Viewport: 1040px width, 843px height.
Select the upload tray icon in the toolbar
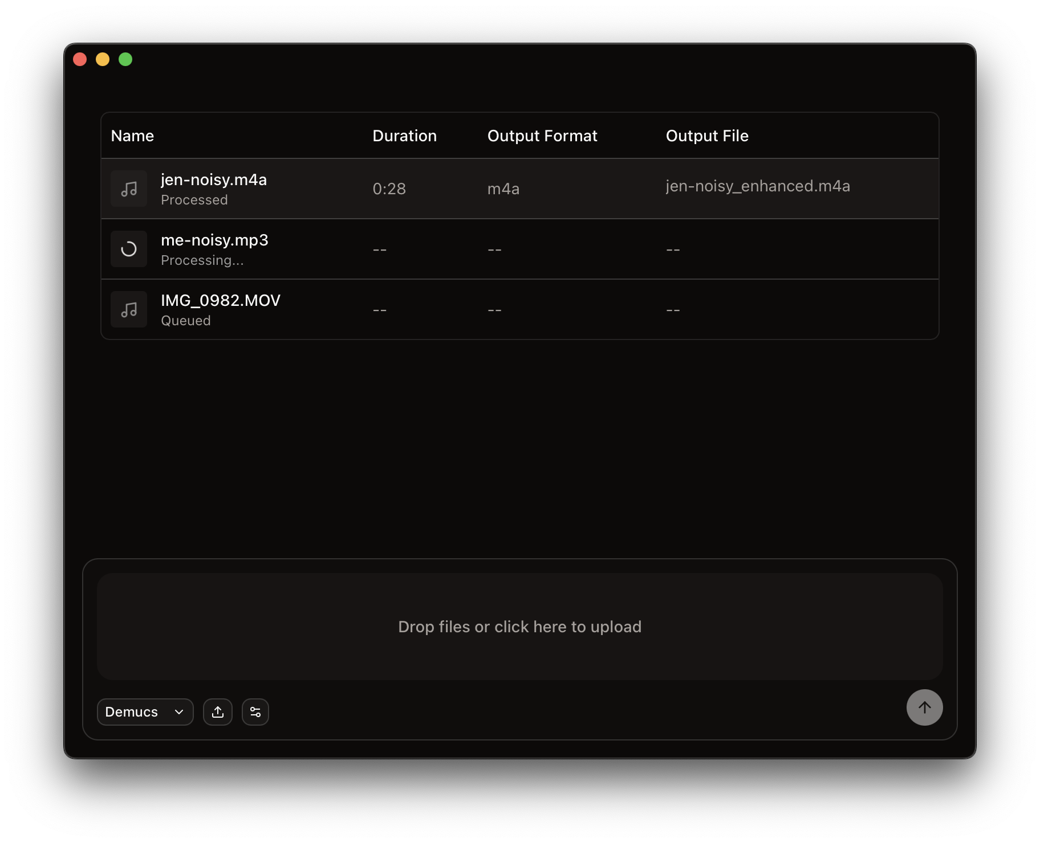click(x=218, y=711)
